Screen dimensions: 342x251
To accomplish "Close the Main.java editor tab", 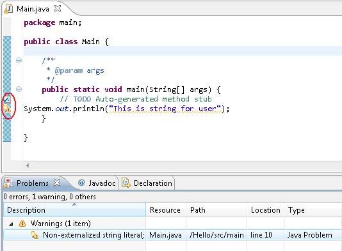I will tap(58, 8).
